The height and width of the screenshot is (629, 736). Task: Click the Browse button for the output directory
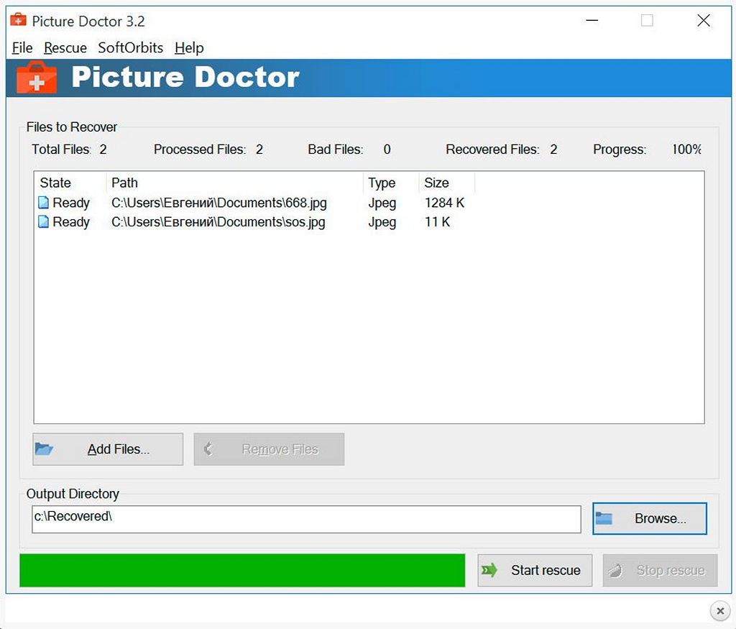point(650,518)
